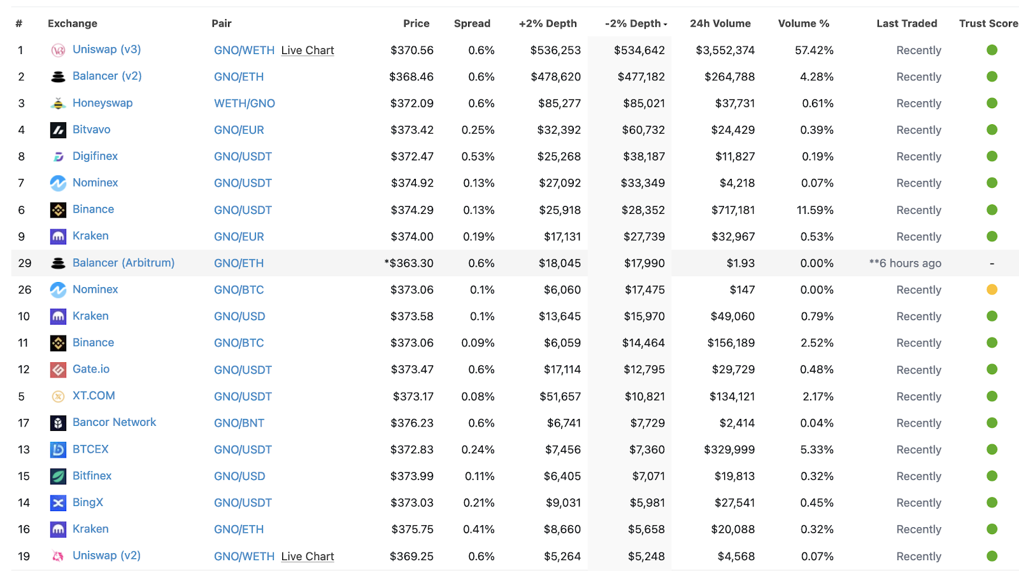
Task: Click the '**6 hours ago' last traded value
Action: tap(905, 263)
